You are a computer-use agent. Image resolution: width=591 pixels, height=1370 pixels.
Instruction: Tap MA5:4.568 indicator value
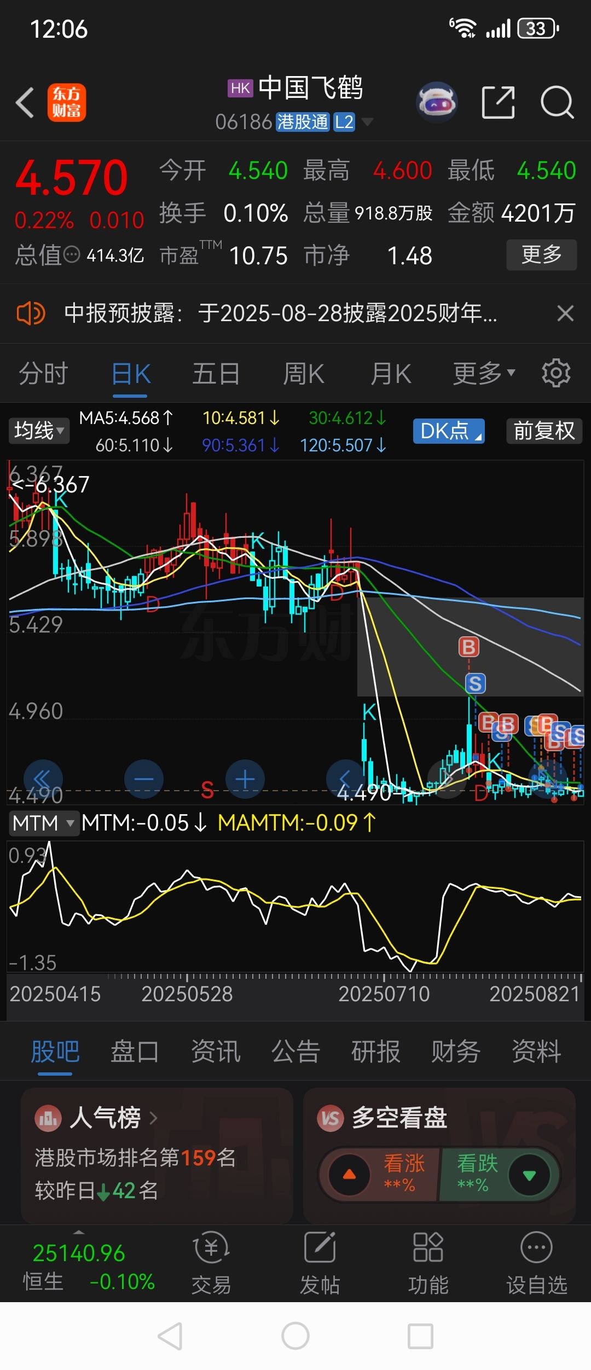pyautogui.click(x=126, y=418)
